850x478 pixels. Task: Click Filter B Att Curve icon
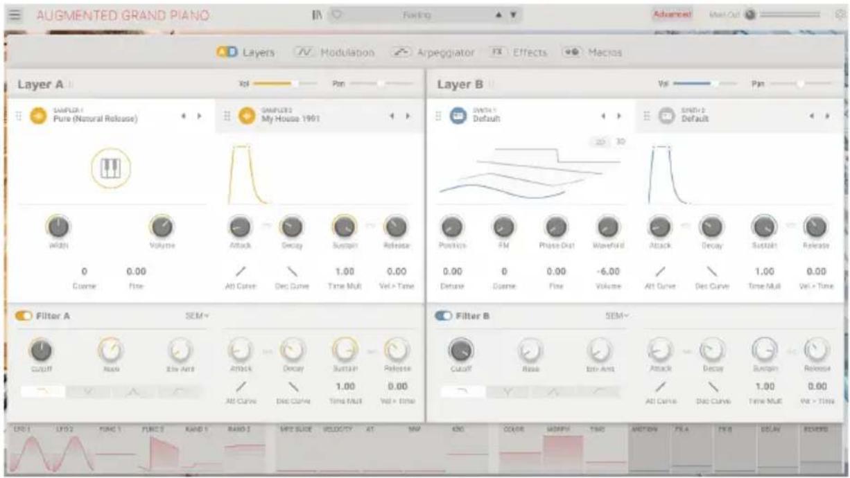click(x=659, y=387)
